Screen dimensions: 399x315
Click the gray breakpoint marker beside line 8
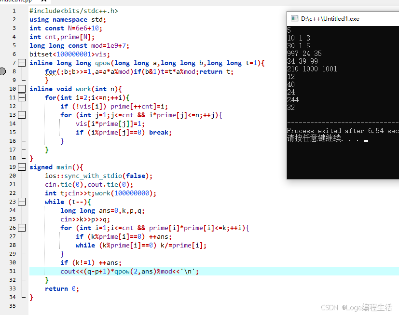[x=2, y=71]
